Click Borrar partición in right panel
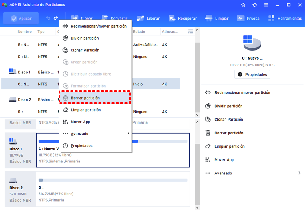This screenshot has height=210, width=305. pyautogui.click(x=229, y=133)
